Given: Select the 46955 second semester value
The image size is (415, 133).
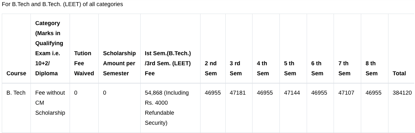Looking at the screenshot, I should point(213,93).
